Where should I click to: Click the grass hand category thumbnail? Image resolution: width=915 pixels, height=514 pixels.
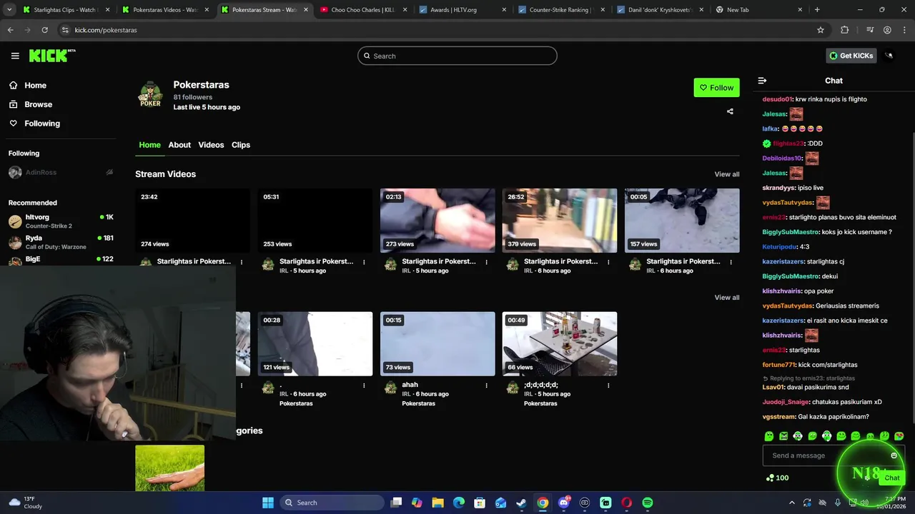pyautogui.click(x=169, y=468)
